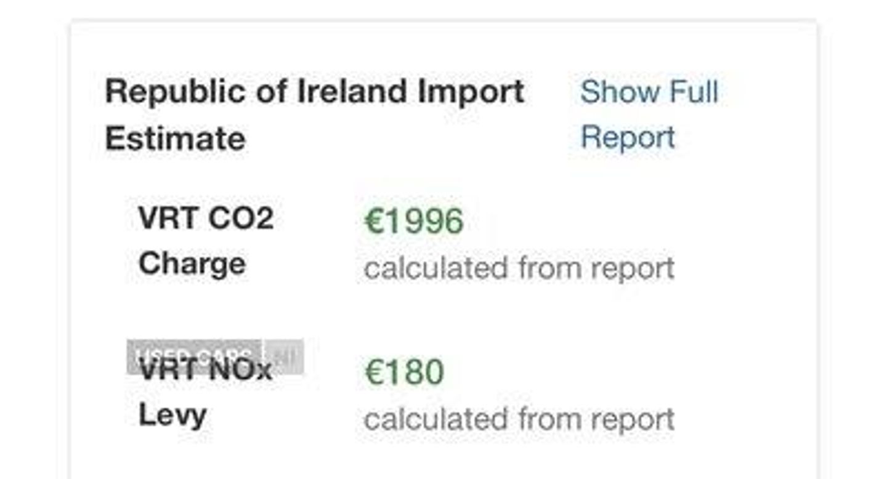Click the word Estimate in the heading

coord(176,138)
